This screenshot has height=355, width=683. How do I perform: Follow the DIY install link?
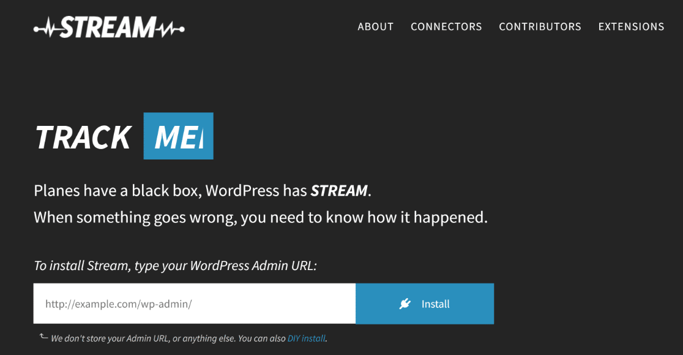[x=306, y=339]
